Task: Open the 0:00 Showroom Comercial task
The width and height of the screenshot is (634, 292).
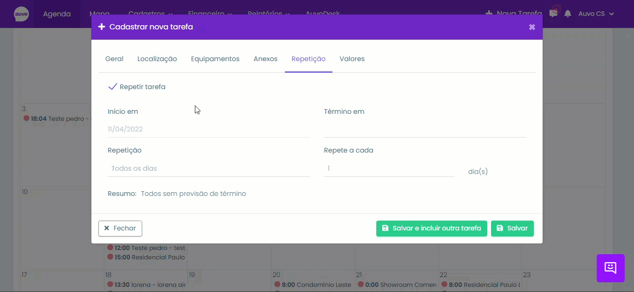Action: (x=397, y=285)
